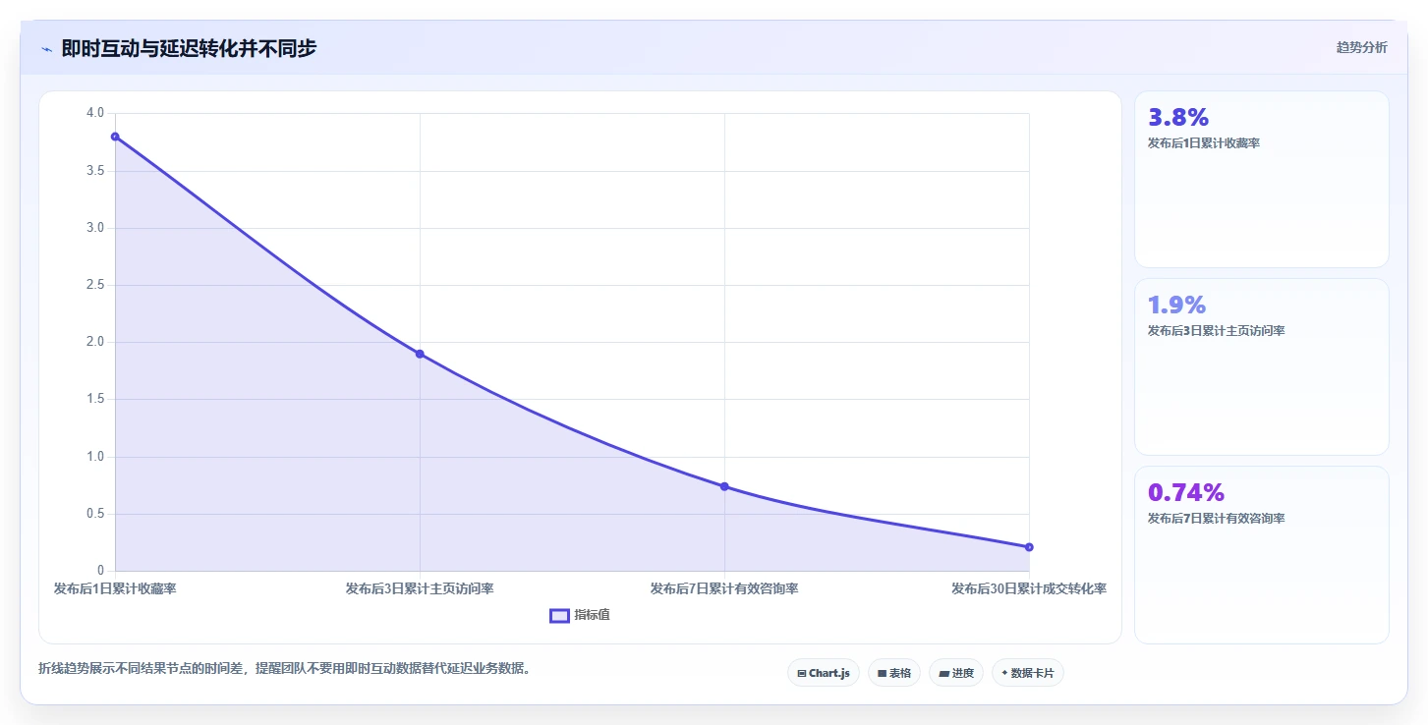The height and width of the screenshot is (725, 1428).
Task: Click the 数据卡片 tag
Action: (1027, 673)
